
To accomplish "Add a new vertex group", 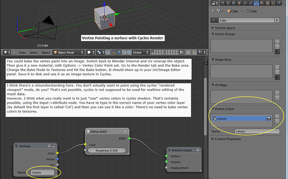I will (x=277, y=42).
